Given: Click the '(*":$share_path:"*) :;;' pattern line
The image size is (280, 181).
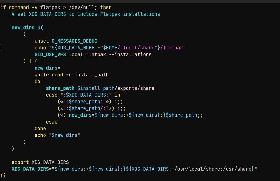Looking at the screenshot, I should (90, 102).
